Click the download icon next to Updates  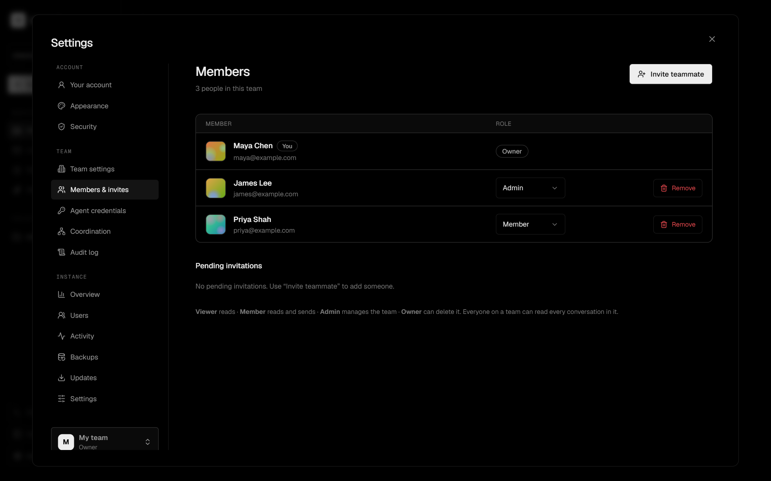point(61,378)
